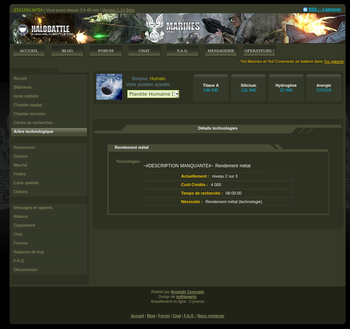The height and width of the screenshot is (329, 350).
Task: Click the Blog footer link
Action: pos(151,316)
